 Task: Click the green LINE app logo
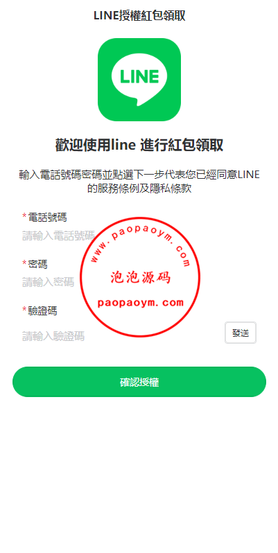click(x=139, y=80)
